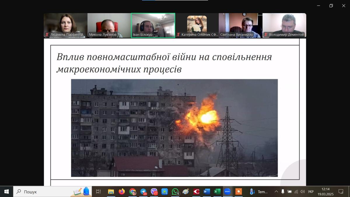
Task: Open Wi-Fi network settings in tray
Action: point(296,192)
